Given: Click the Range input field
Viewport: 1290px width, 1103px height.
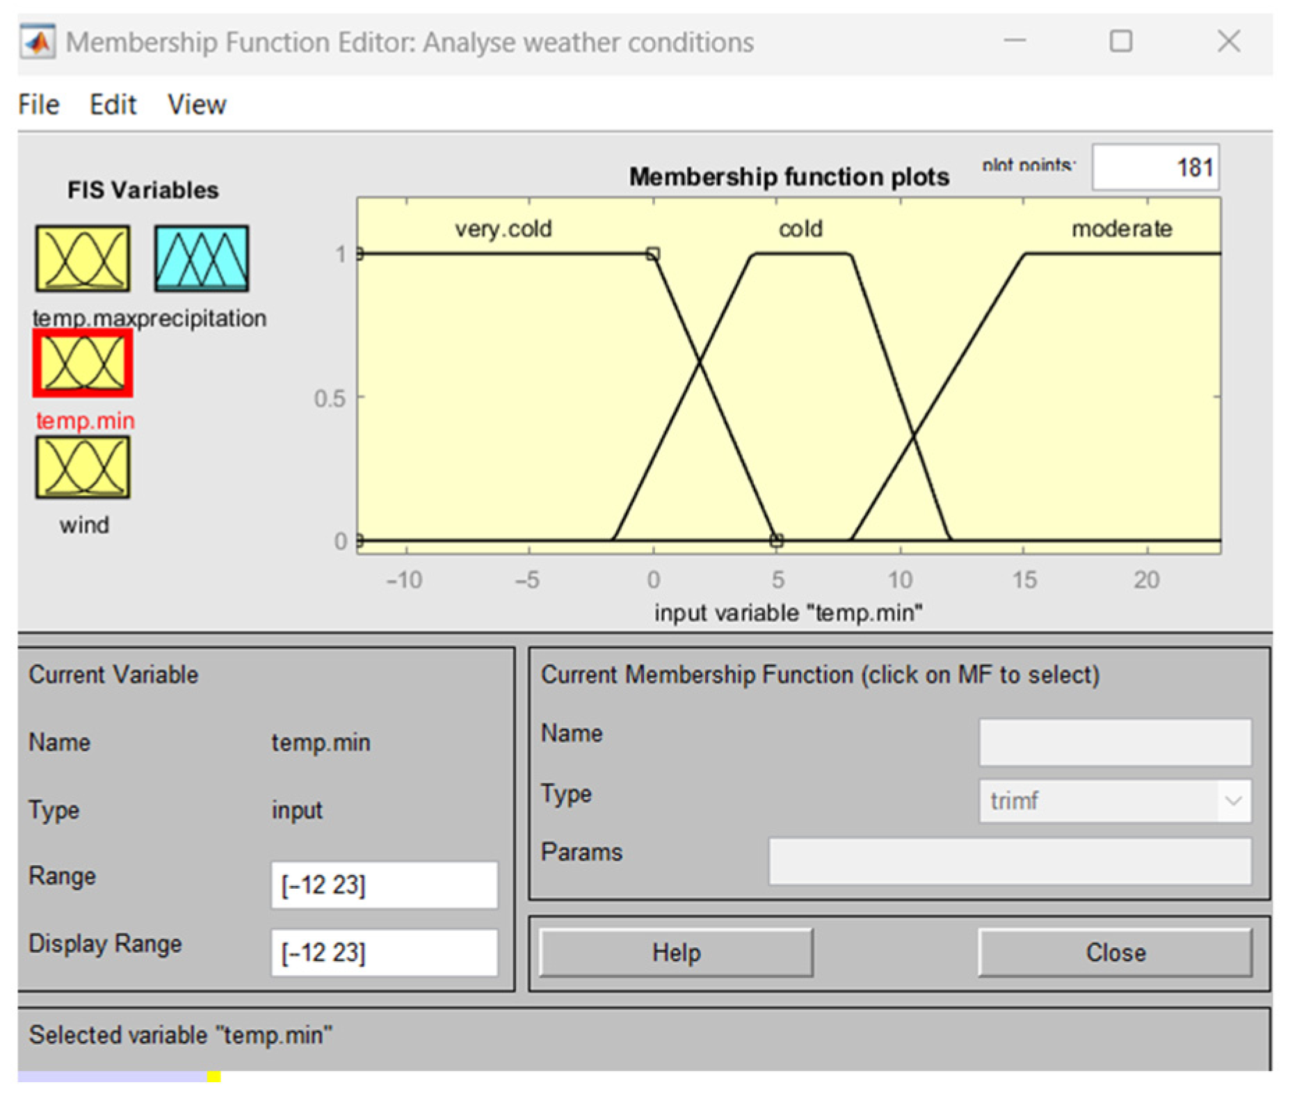Looking at the screenshot, I should pyautogui.click(x=384, y=885).
